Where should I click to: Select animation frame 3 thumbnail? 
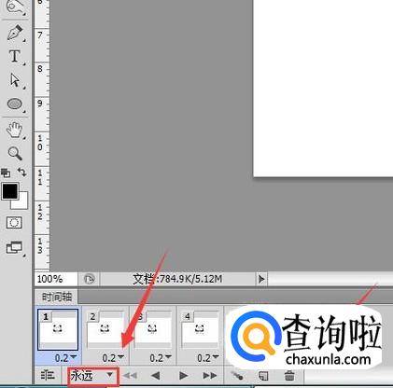(152, 329)
